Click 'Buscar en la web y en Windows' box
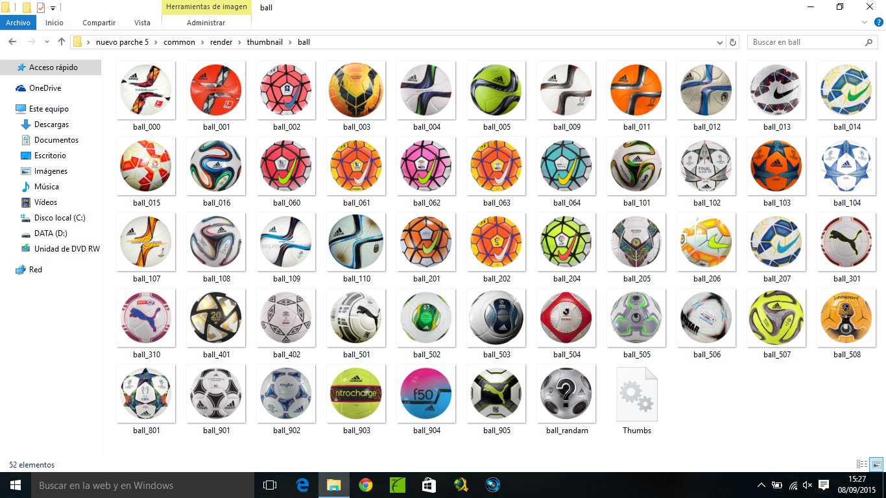Viewport: 886px width, 498px height. [x=143, y=485]
